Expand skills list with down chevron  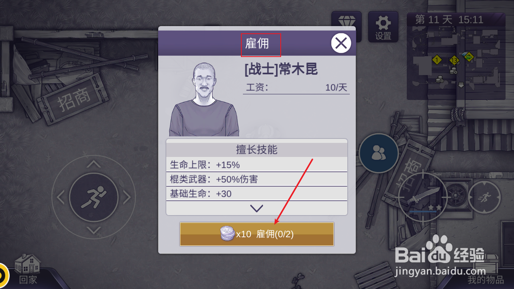257,208
